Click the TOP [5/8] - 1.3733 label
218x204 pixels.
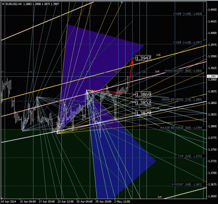pos(190,156)
